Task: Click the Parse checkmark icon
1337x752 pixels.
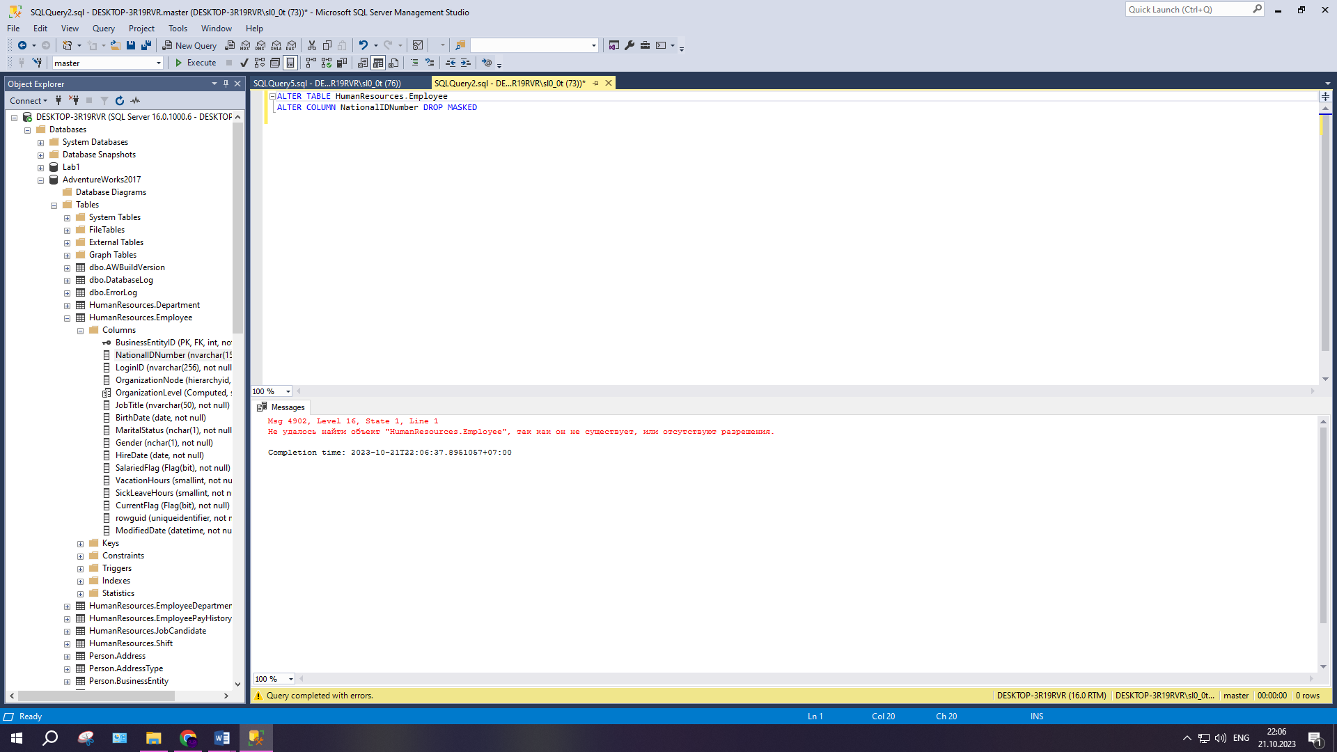Action: pyautogui.click(x=244, y=63)
